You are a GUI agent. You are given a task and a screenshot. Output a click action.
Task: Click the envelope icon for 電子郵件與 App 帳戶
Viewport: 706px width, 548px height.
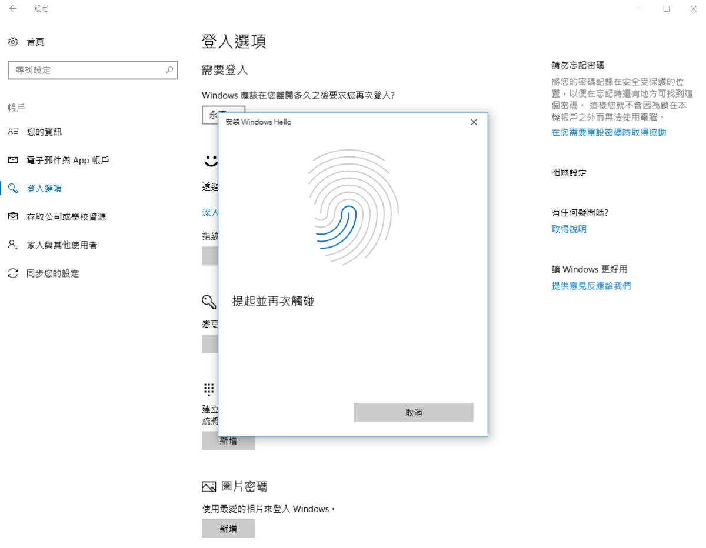click(x=13, y=160)
